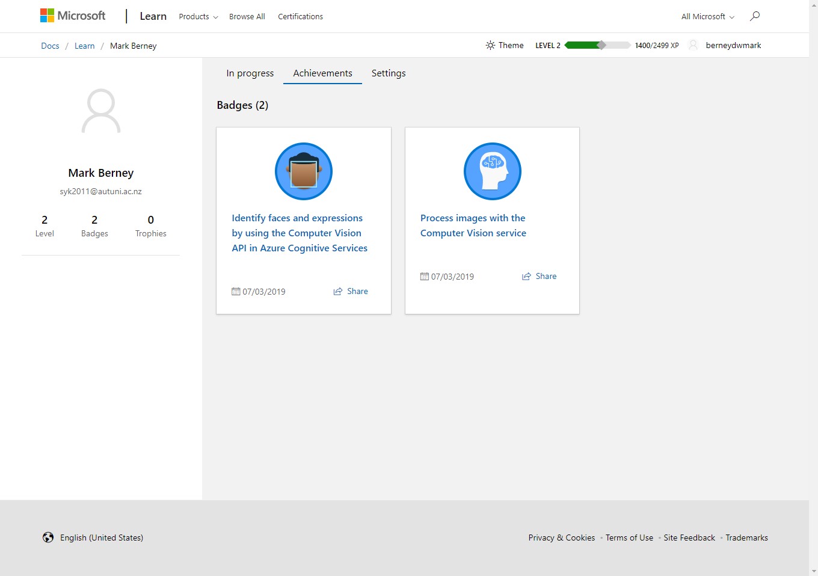Click the Level 2 XP progress bar
The height and width of the screenshot is (576, 818).
597,45
